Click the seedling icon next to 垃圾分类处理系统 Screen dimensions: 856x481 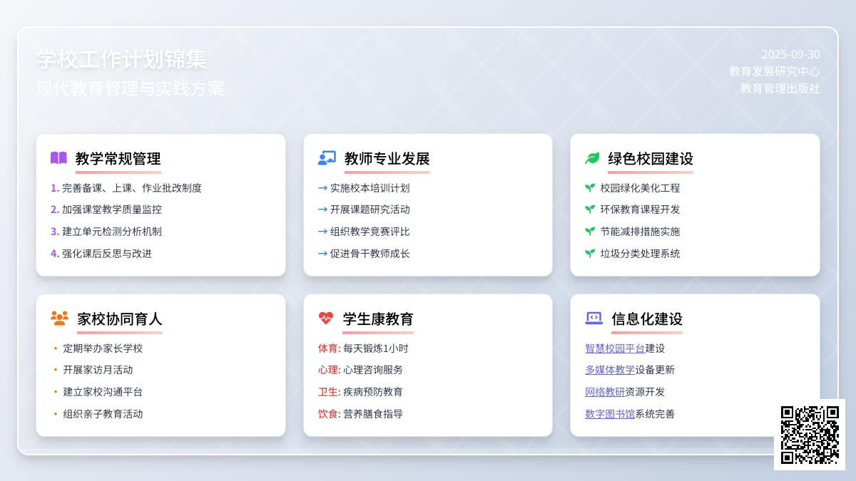click(x=590, y=253)
